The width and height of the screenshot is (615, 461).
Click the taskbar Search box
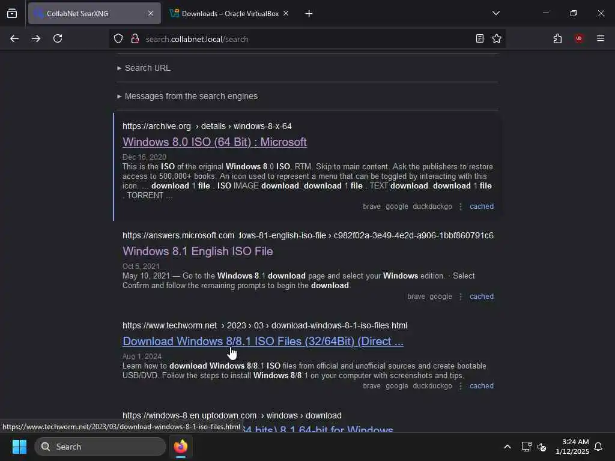(x=100, y=447)
